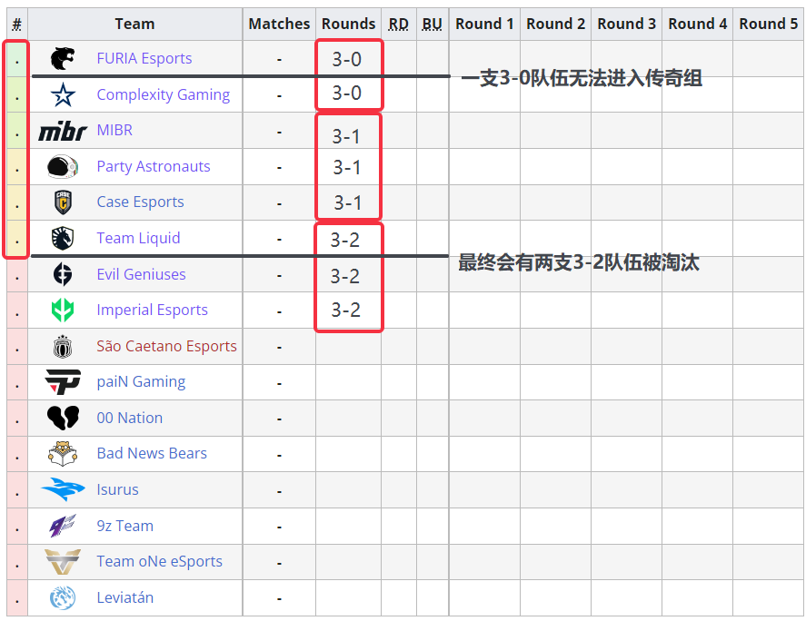Click the Rounds column header
The height and width of the screenshot is (621, 806).
pos(349,25)
